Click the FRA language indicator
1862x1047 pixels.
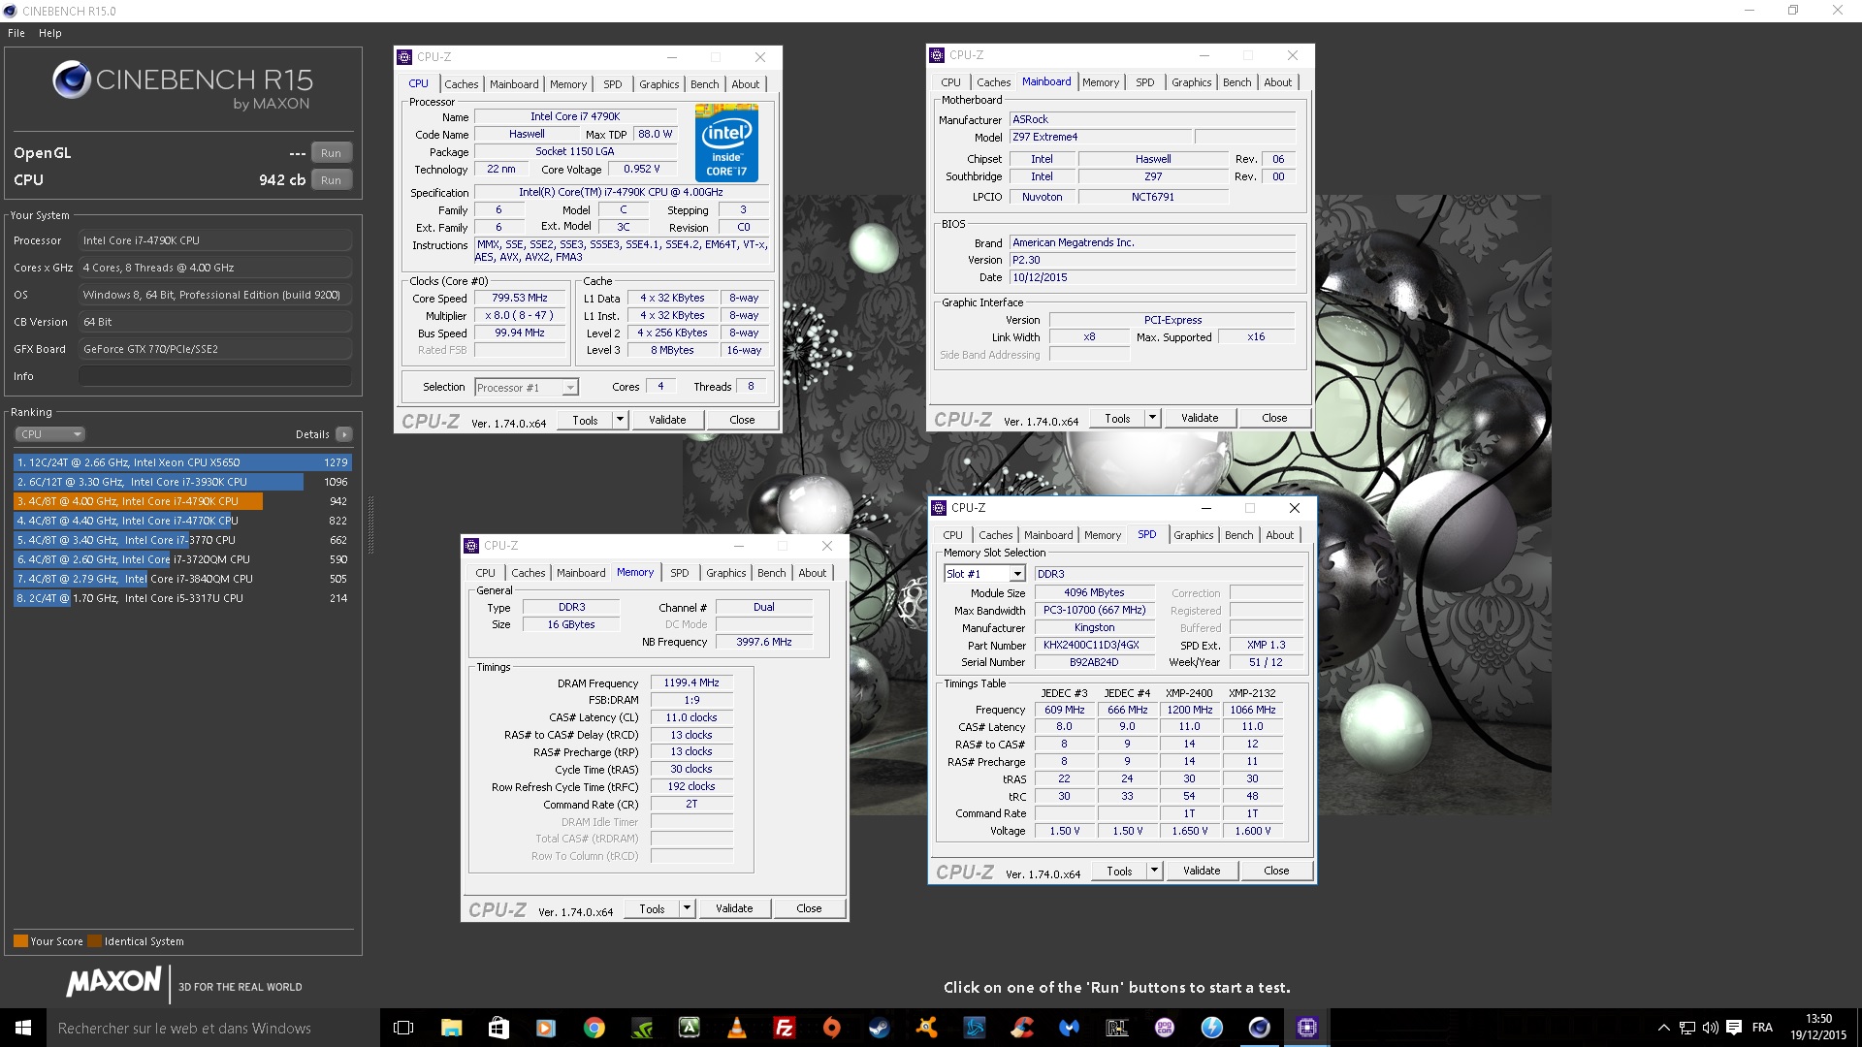1762,1028
